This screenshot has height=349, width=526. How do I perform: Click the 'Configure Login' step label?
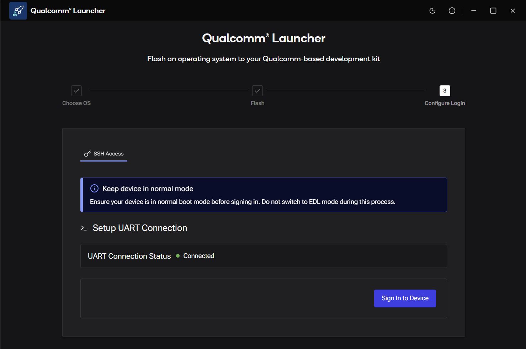click(x=445, y=103)
